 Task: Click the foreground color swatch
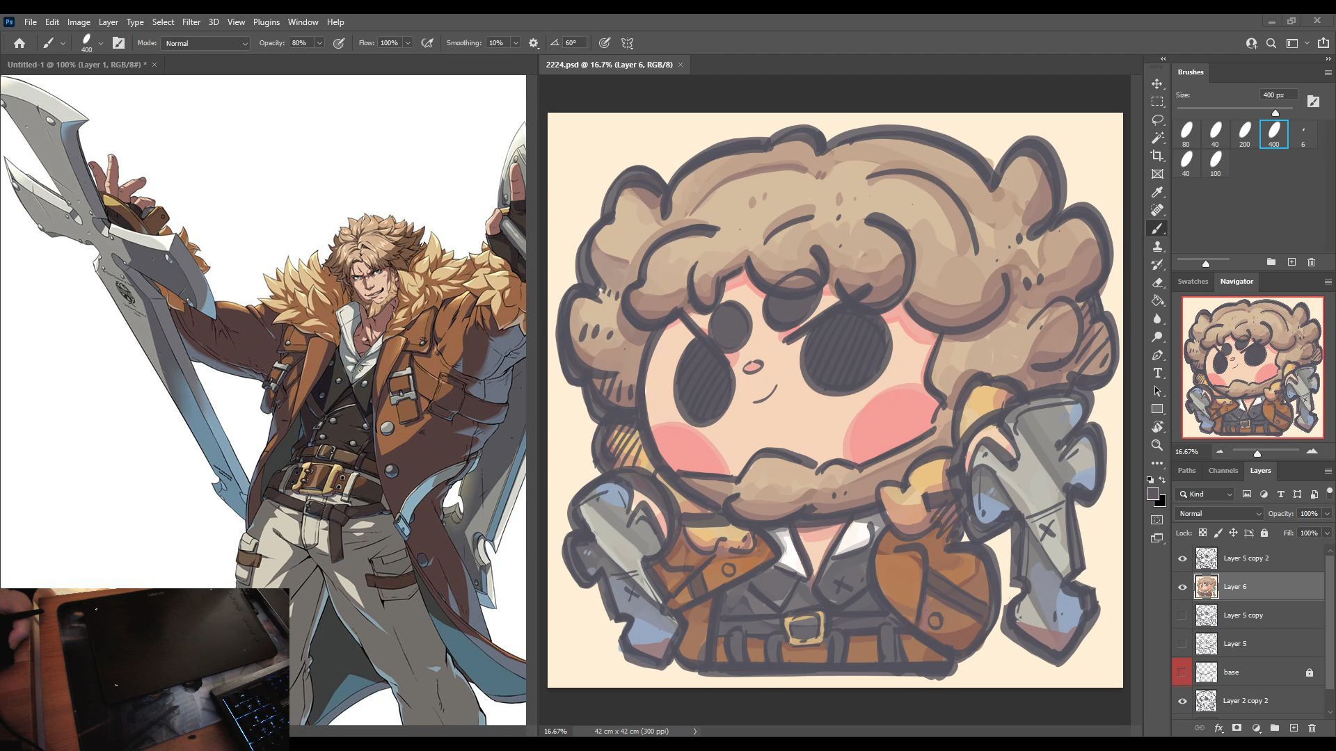[x=1153, y=494]
